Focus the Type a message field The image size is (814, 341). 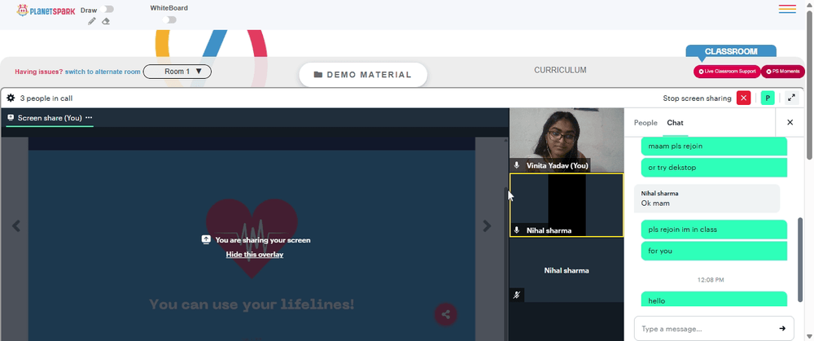tap(707, 329)
